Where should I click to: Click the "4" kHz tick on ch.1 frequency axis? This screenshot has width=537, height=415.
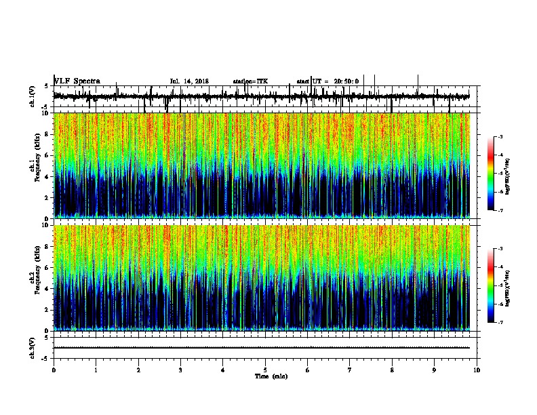coord(47,177)
